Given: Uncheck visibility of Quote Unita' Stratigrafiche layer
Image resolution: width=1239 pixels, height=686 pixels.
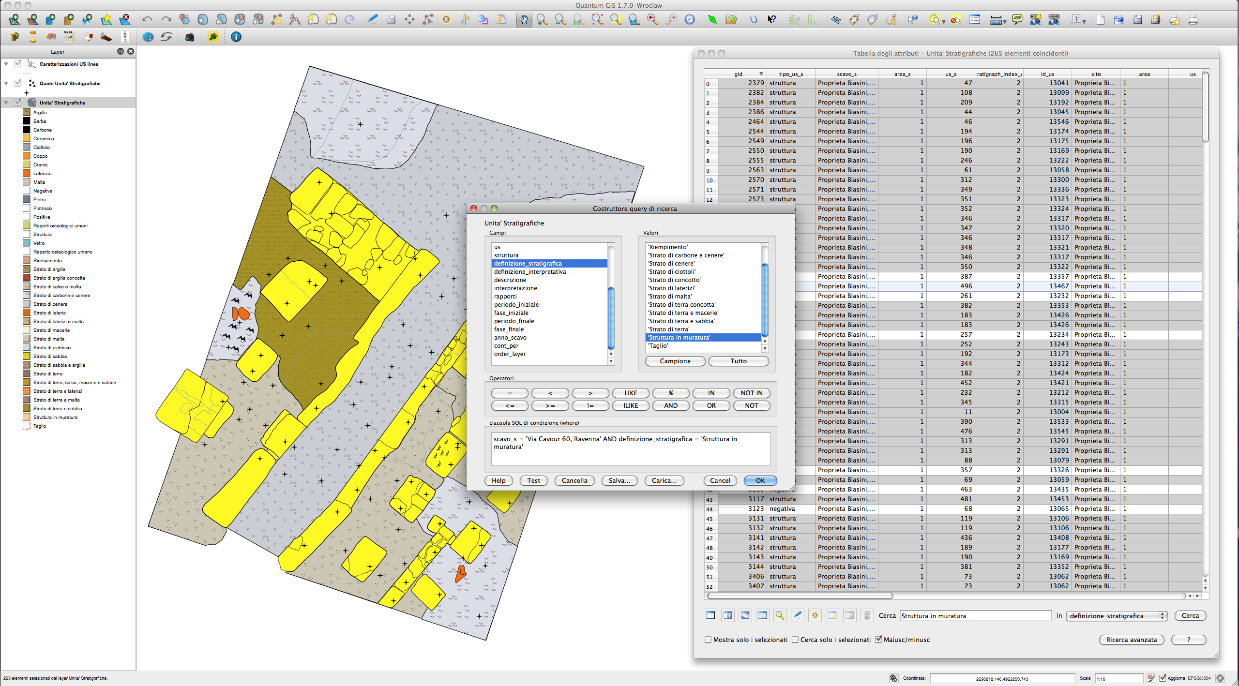Looking at the screenshot, I should tap(18, 83).
